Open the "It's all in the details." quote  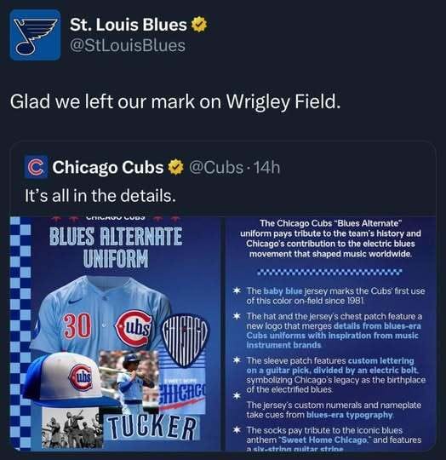[x=100, y=196]
